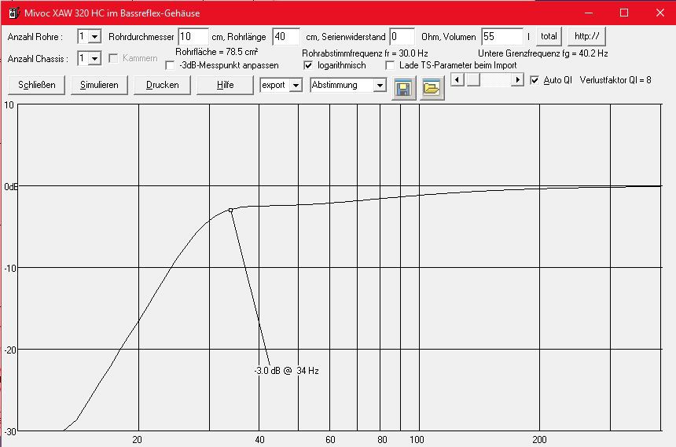Uncheck the logarithmisch checkbox
The width and height of the screenshot is (676, 447).
click(x=308, y=65)
